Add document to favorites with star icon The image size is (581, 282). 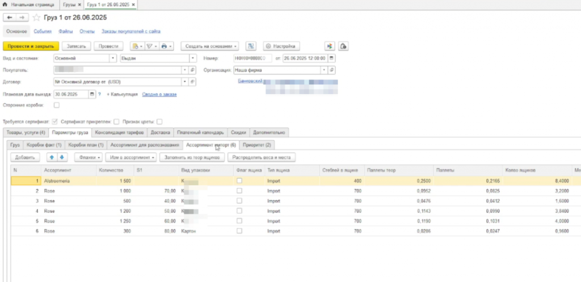click(37, 18)
